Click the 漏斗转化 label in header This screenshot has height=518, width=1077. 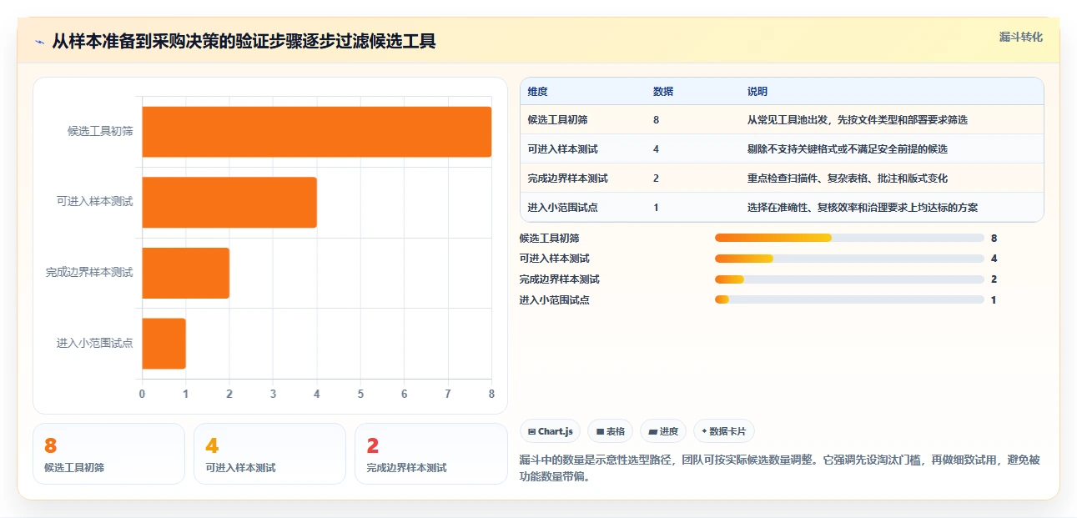pos(1021,37)
